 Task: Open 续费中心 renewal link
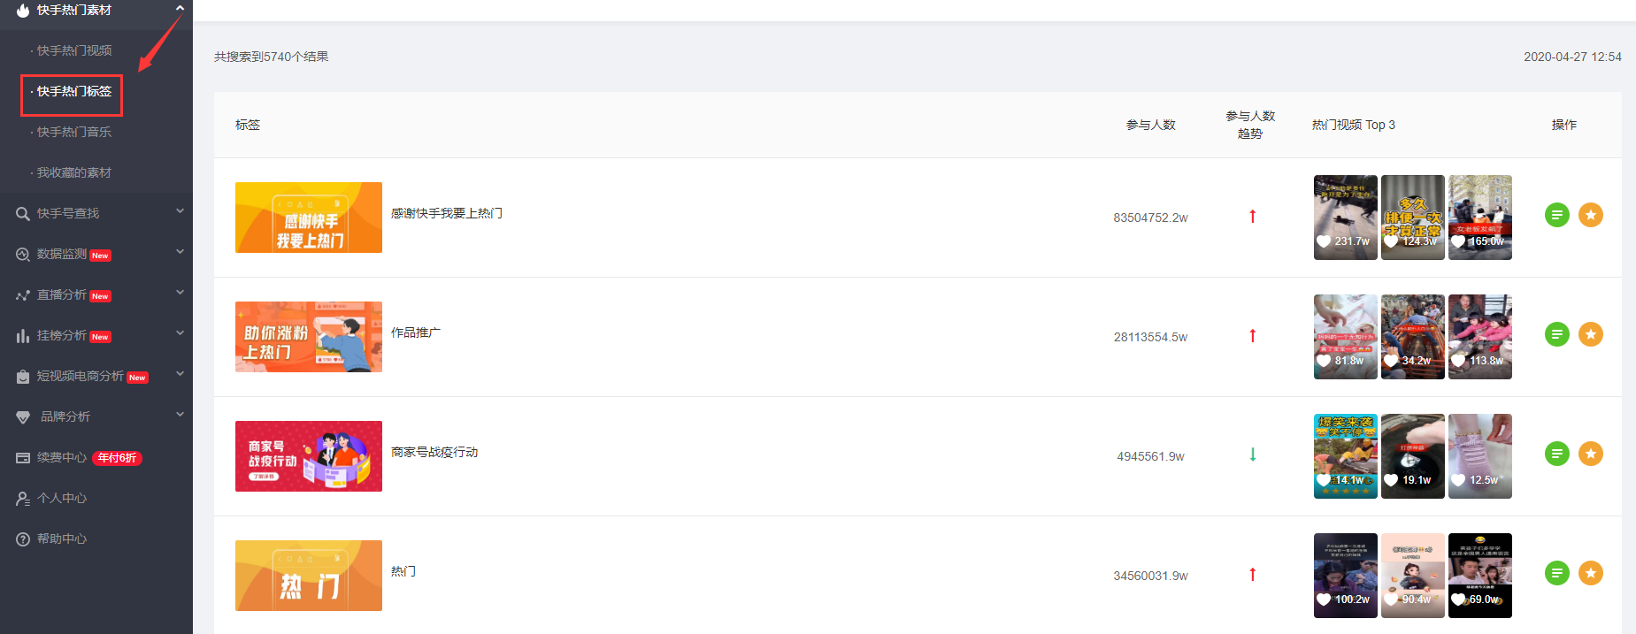click(62, 457)
